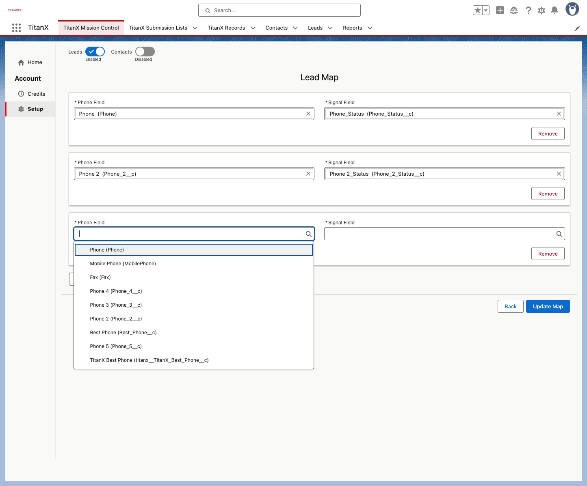
Task: Open the Credits sidebar item
Action: 30,94
